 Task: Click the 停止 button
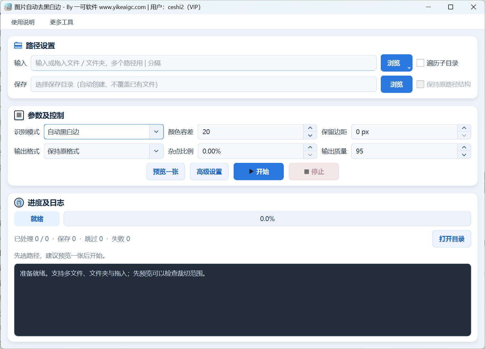314,172
